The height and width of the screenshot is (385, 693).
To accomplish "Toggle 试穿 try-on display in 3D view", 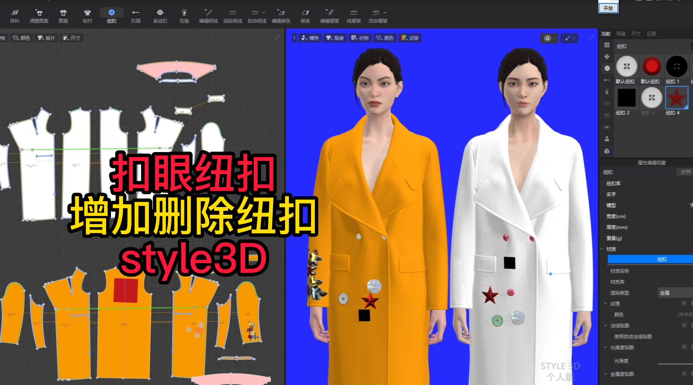I will pyautogui.click(x=410, y=38).
